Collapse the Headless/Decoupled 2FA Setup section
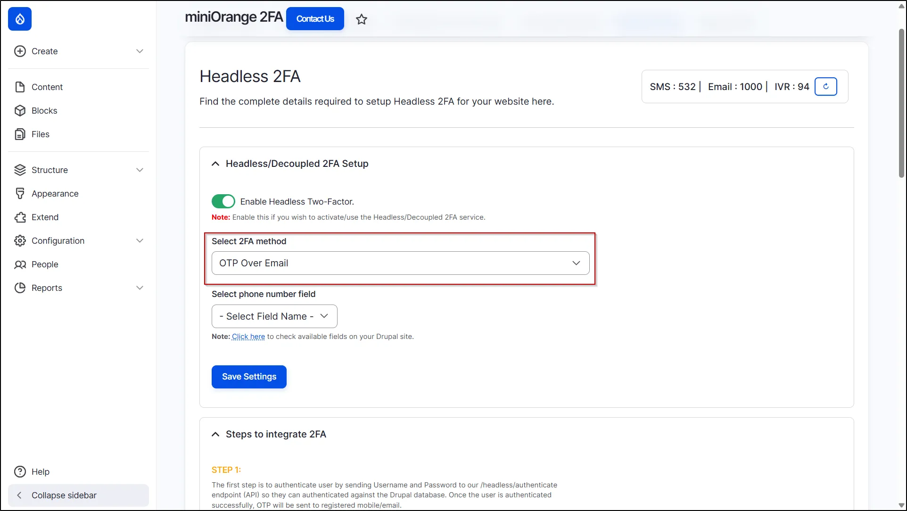Image resolution: width=907 pixels, height=511 pixels. point(215,164)
